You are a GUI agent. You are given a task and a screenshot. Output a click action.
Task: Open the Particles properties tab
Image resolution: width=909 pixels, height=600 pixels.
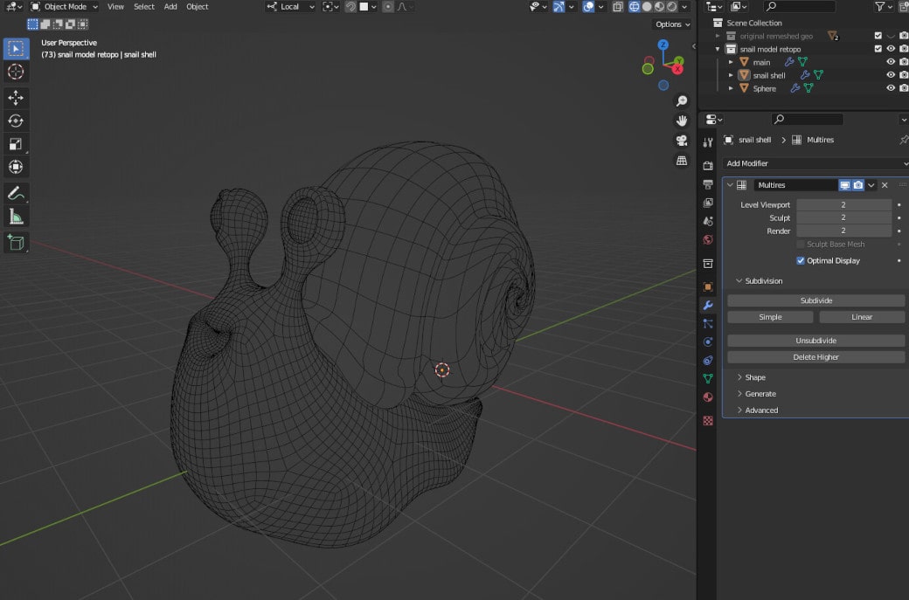pyautogui.click(x=708, y=324)
